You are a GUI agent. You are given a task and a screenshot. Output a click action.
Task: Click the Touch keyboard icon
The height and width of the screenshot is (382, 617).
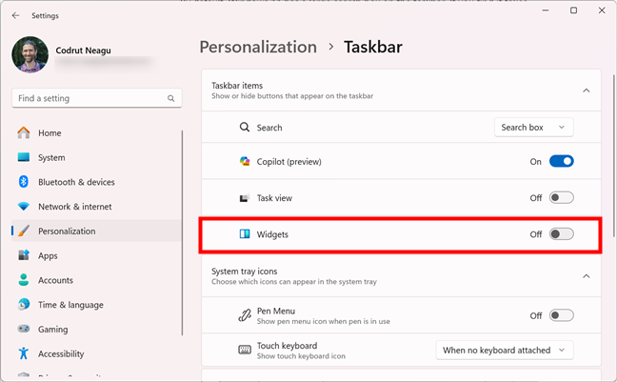245,350
